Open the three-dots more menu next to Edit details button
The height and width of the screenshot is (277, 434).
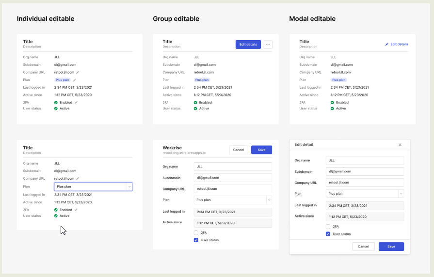tap(268, 45)
